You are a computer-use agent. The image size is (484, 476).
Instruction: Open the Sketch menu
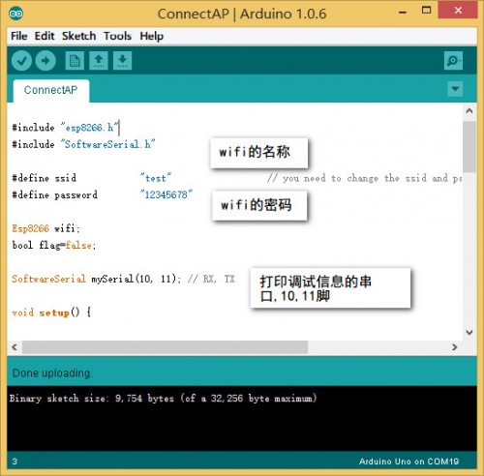[79, 36]
